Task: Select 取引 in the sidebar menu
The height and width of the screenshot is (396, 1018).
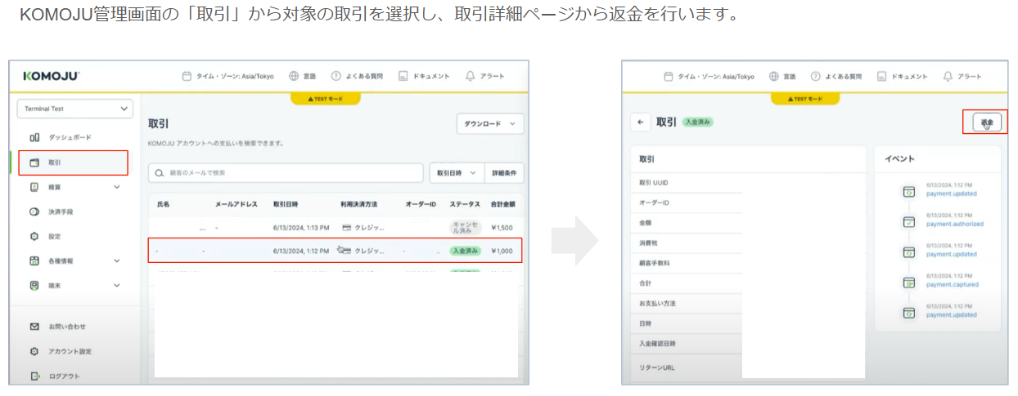Action: (54, 162)
